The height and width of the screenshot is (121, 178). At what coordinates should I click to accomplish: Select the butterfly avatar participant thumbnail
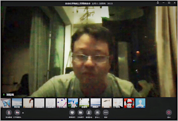[6, 103]
